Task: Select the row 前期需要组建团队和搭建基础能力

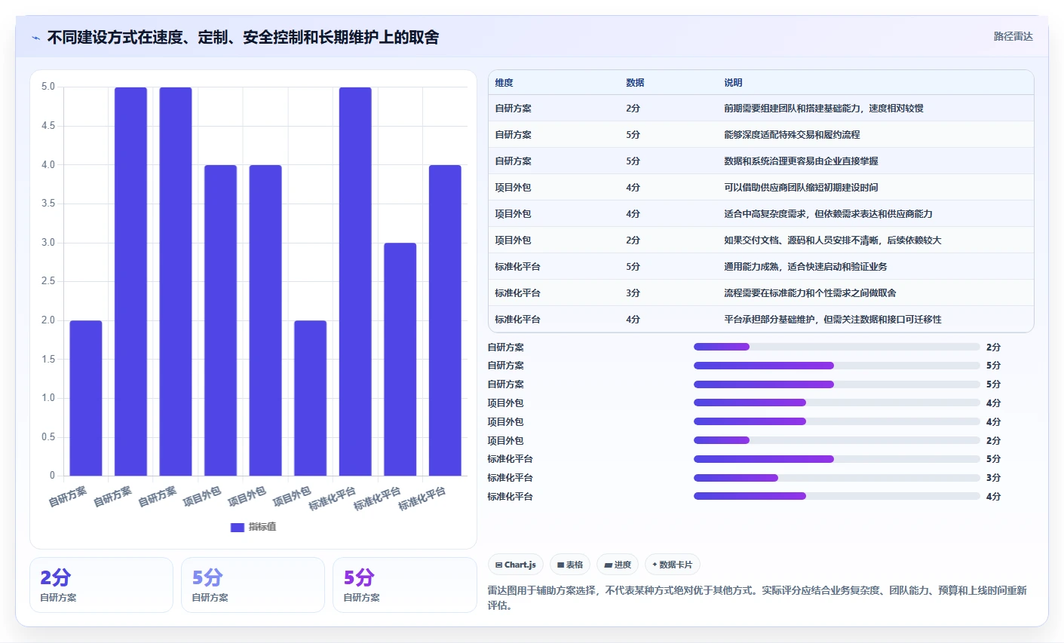Action: [761, 109]
